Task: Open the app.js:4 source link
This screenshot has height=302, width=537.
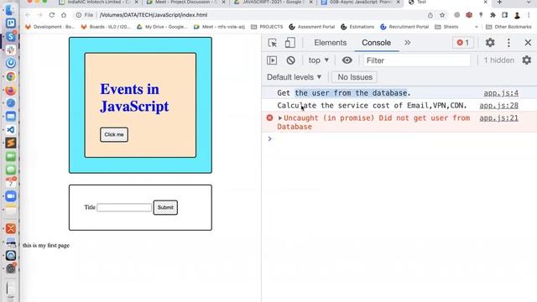Action: 501,93
